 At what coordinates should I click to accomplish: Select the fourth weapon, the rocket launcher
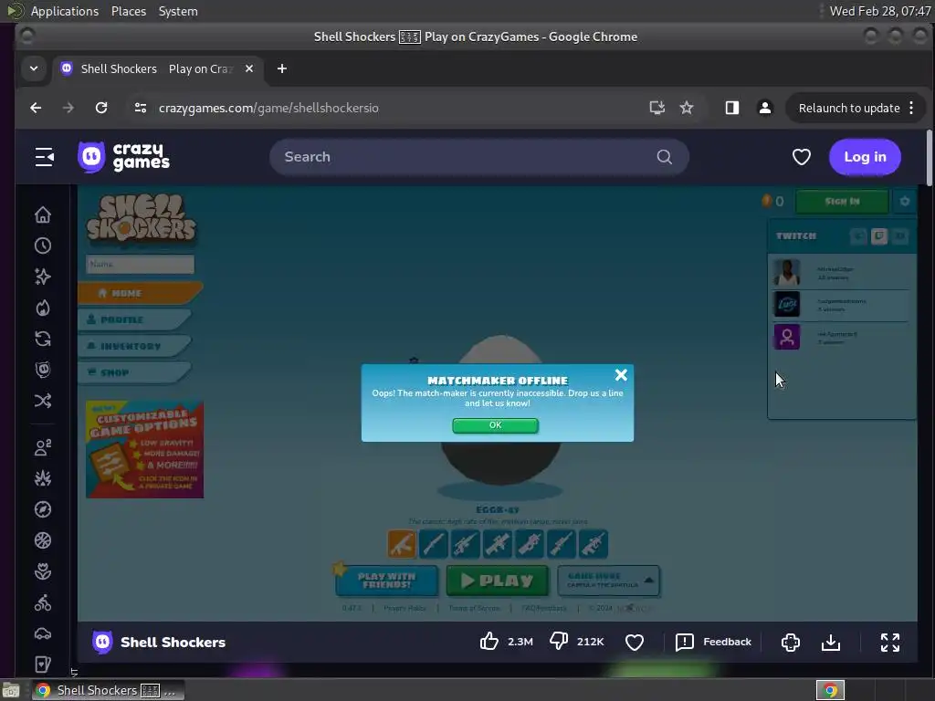(498, 544)
